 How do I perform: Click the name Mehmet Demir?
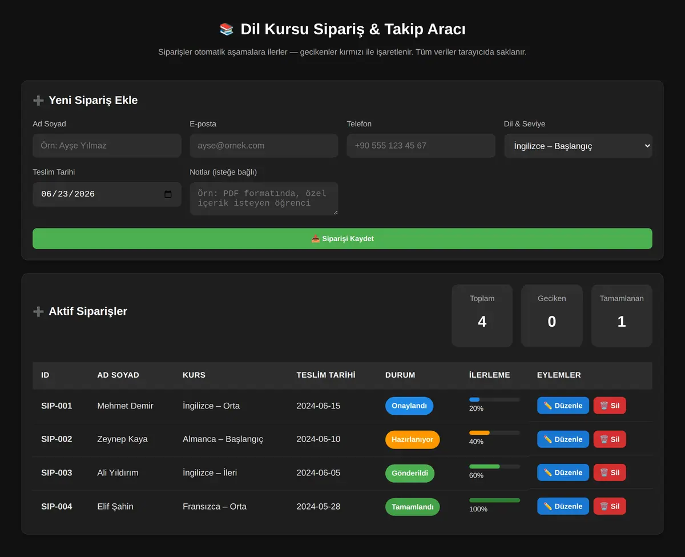pyautogui.click(x=126, y=406)
